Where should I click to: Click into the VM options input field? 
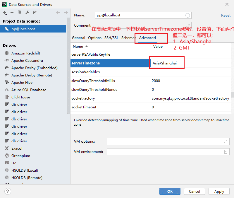[168, 141]
